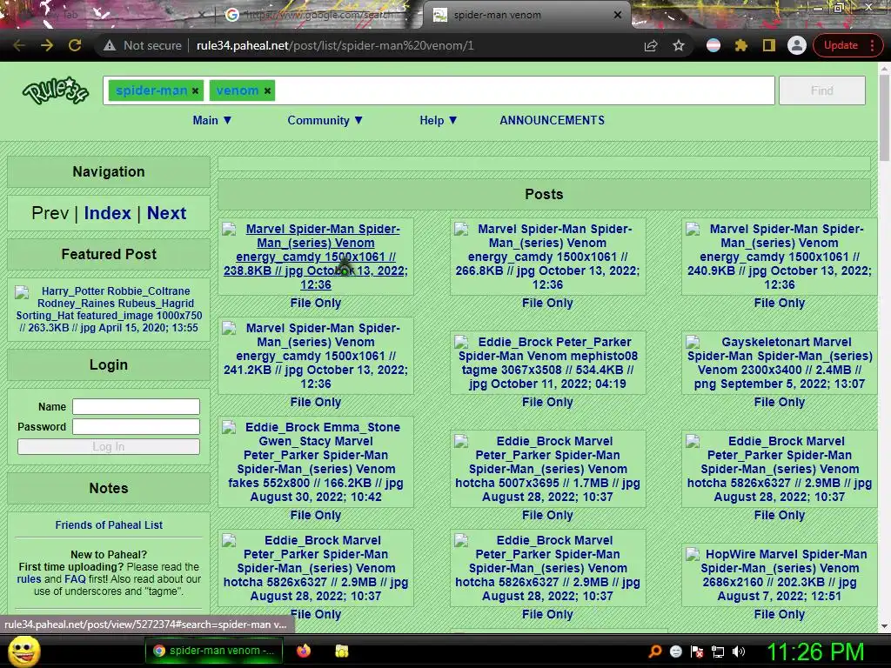The width and height of the screenshot is (891, 668).
Task: Open the yellow folder taskbar icon
Action: click(341, 651)
